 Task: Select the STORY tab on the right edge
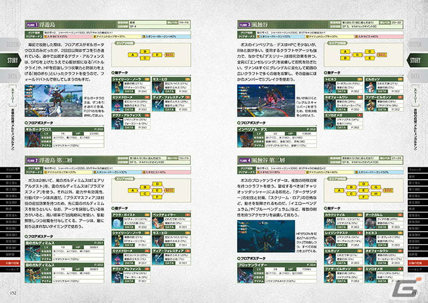coord(417,60)
